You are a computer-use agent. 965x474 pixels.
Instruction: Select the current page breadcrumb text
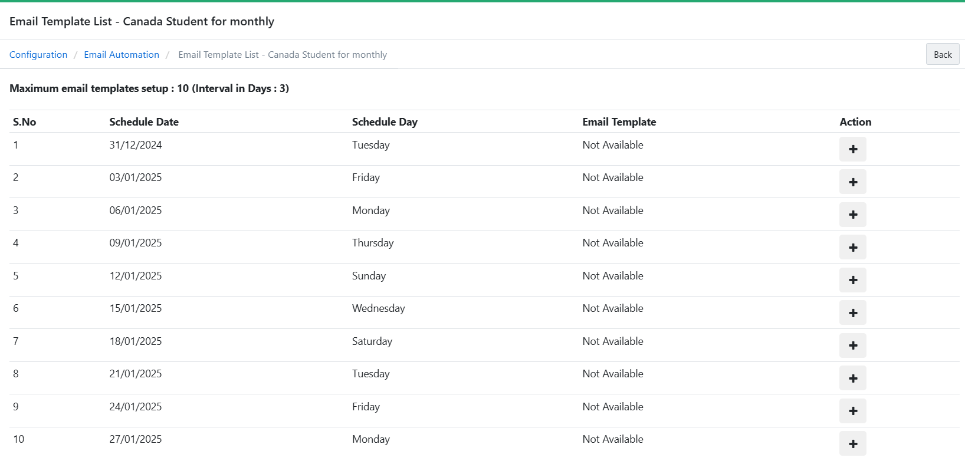(283, 55)
